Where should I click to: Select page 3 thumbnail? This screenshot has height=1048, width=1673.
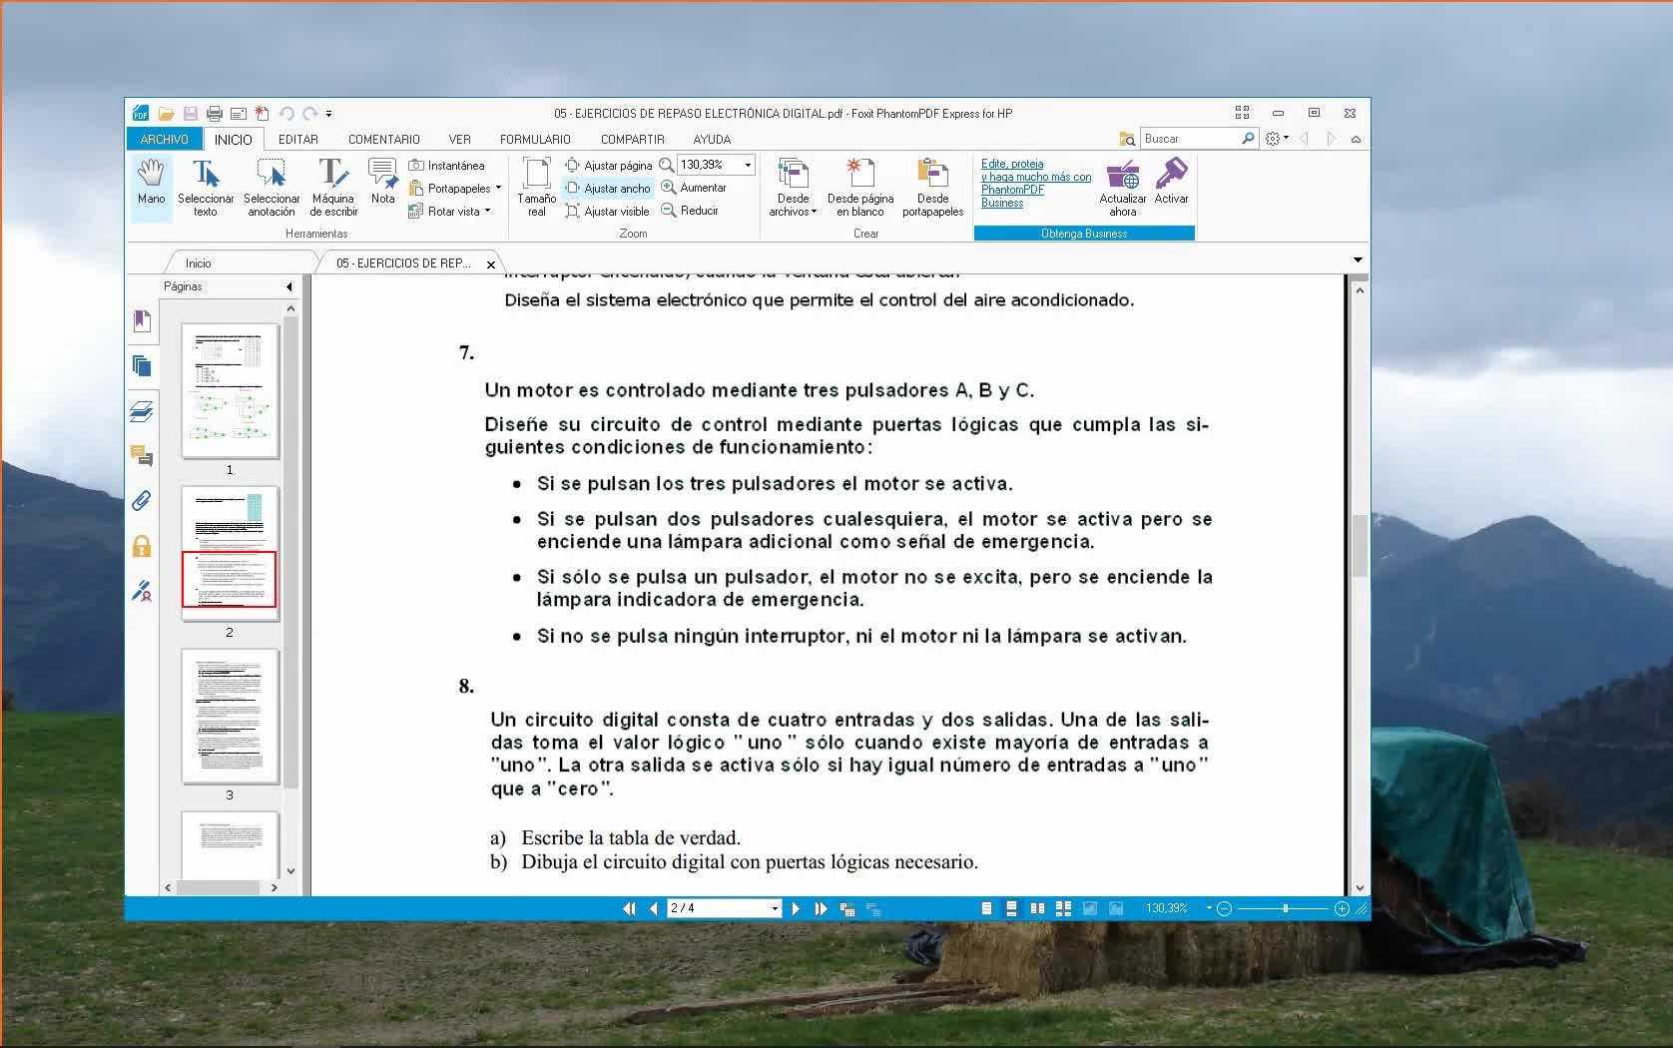[230, 717]
